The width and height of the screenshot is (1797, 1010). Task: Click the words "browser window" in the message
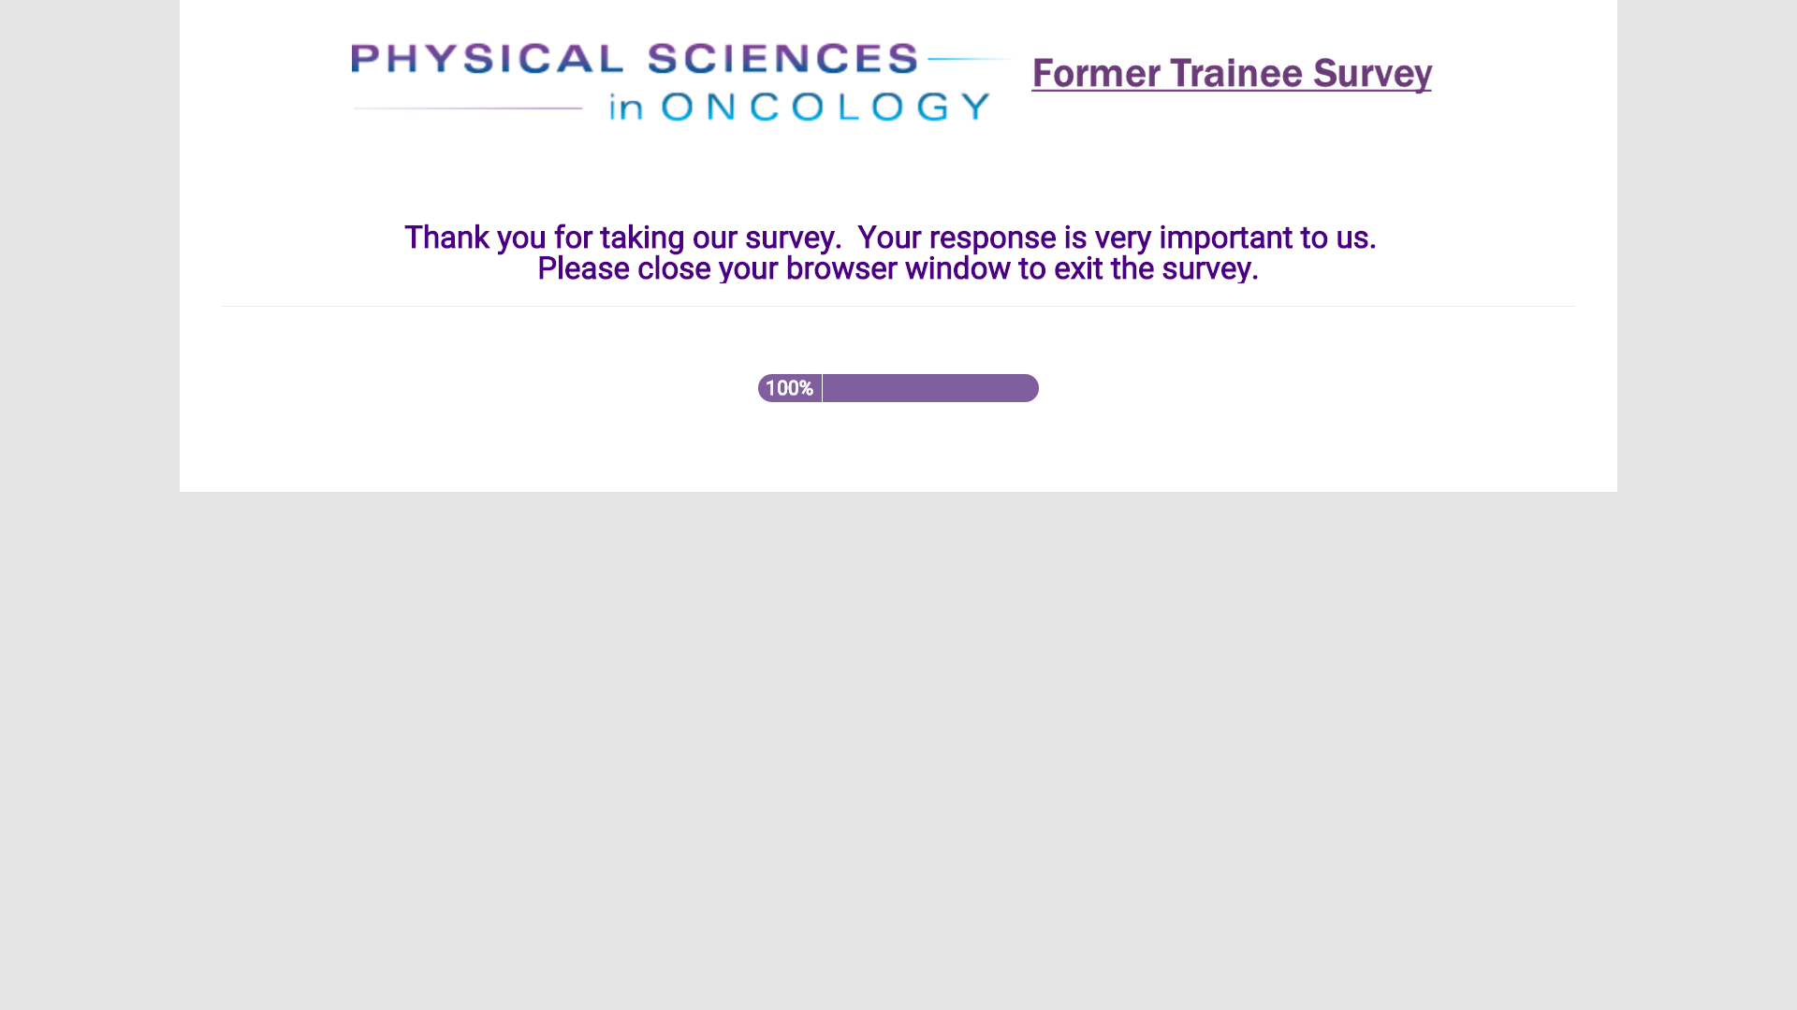[898, 269]
